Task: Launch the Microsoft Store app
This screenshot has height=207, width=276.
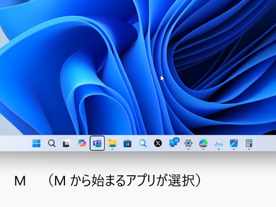Action: click(127, 143)
